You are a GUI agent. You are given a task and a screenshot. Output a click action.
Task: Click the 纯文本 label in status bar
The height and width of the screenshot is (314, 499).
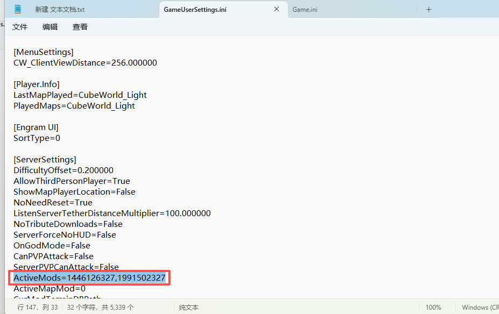189,308
